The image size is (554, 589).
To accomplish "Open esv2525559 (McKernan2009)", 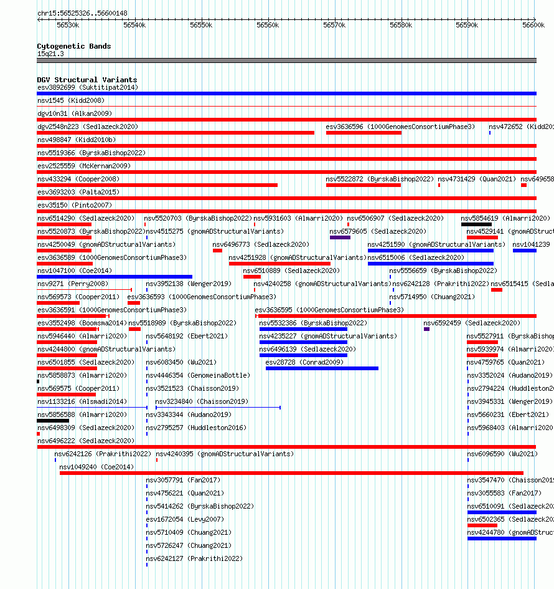I will click(x=84, y=166).
